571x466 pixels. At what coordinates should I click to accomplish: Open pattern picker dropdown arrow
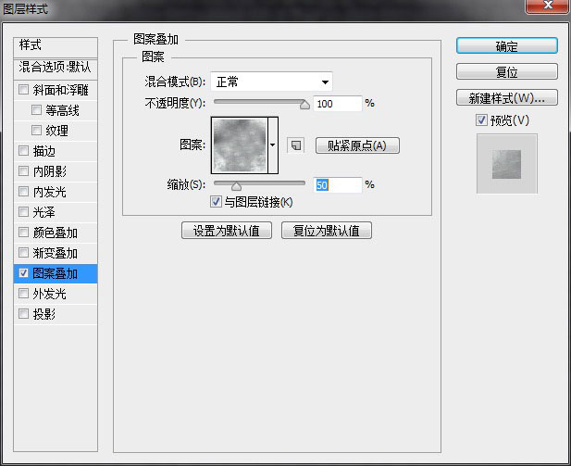coord(273,145)
